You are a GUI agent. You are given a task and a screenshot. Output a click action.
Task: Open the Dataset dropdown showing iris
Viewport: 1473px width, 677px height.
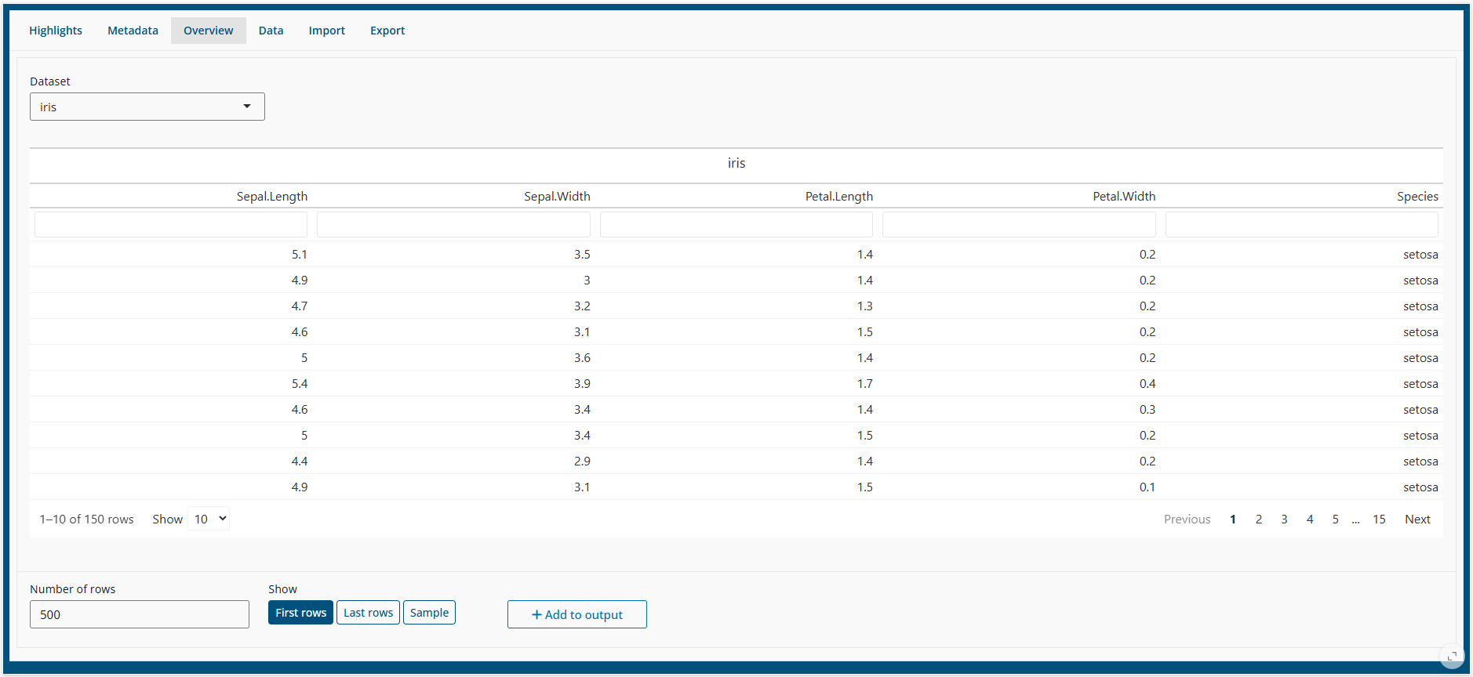(147, 107)
